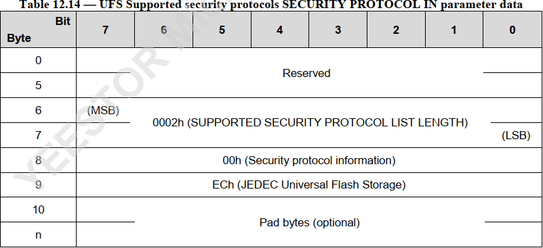Click the (MSB) marker
Viewport: 543px width, 248px height.
(103, 111)
